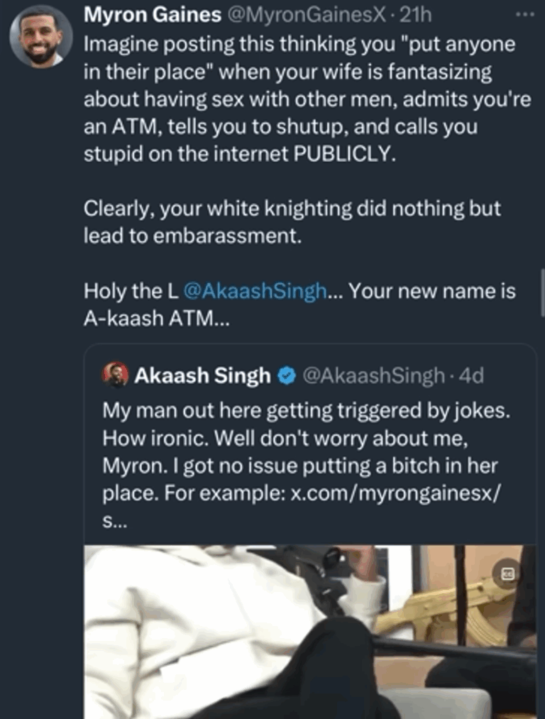The width and height of the screenshot is (545, 719).
Task: Click the page scrollbar thumb
Action: point(541,291)
